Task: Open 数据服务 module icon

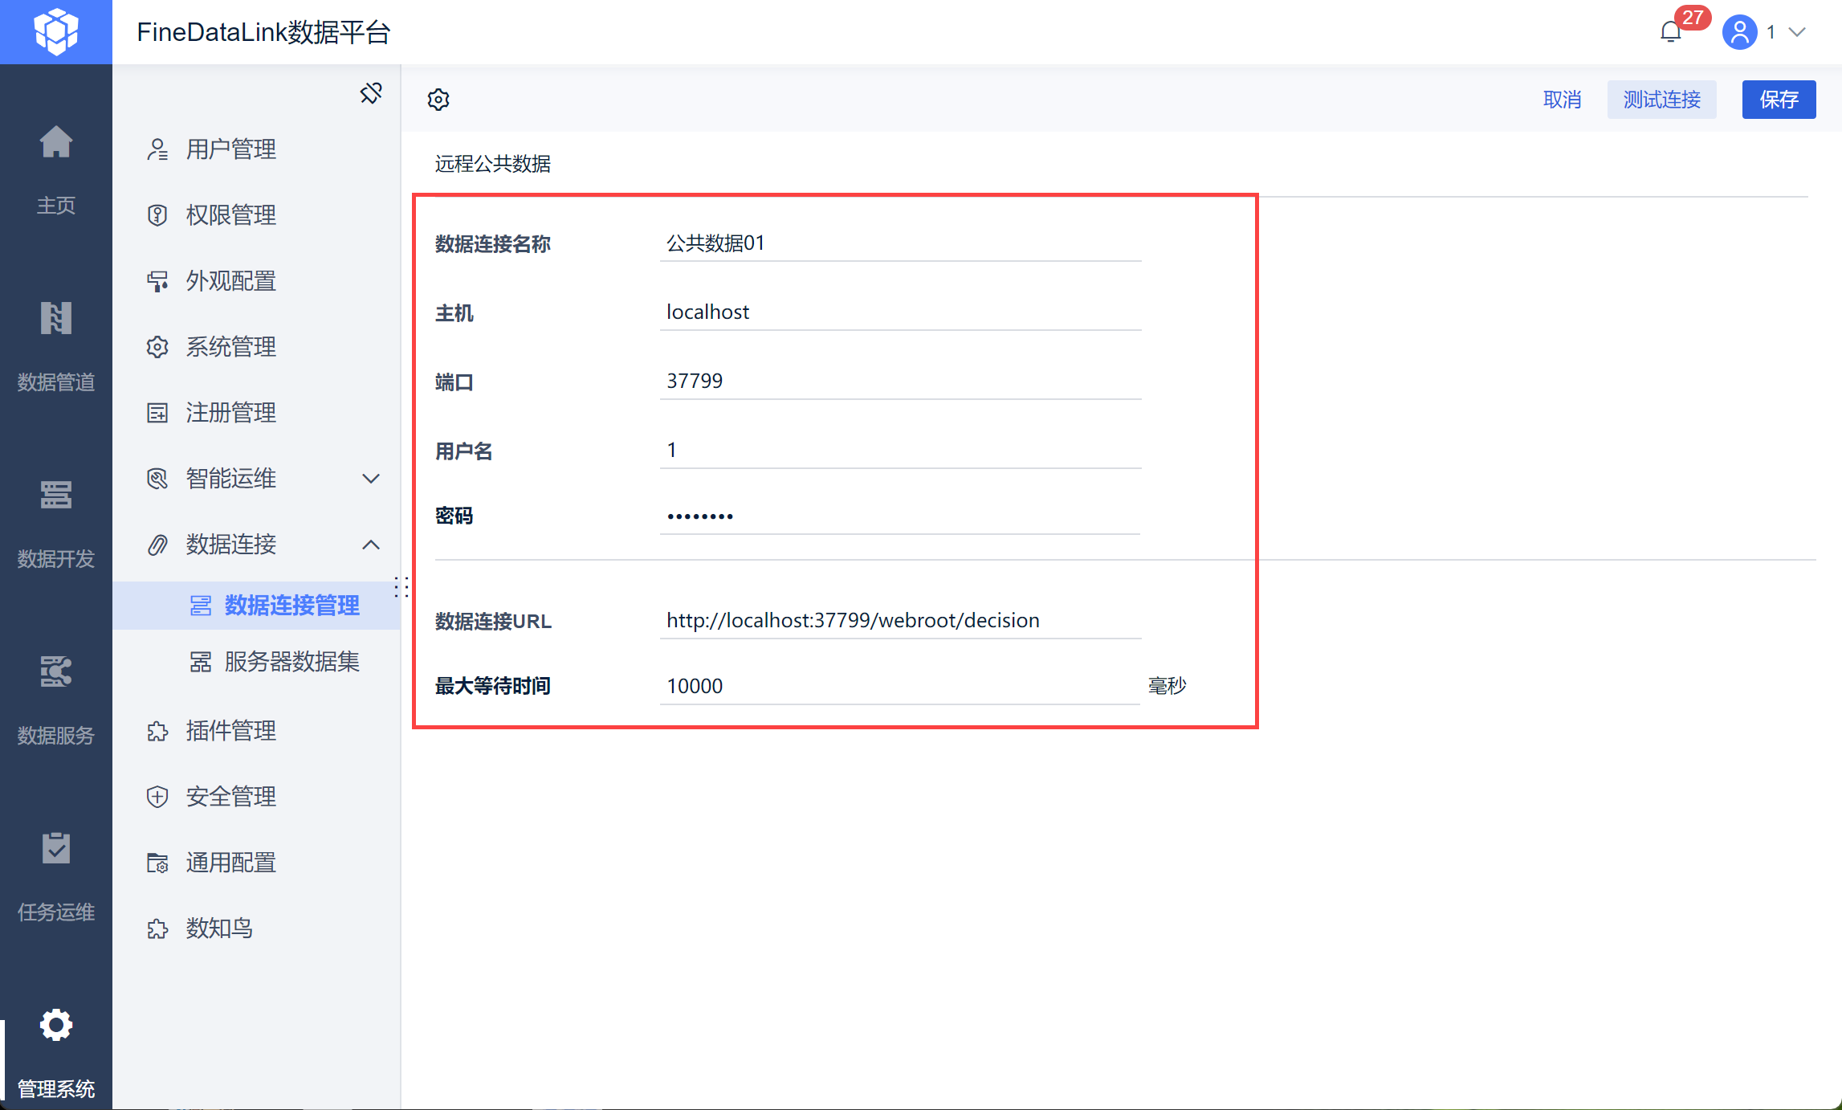Action: coord(56,672)
